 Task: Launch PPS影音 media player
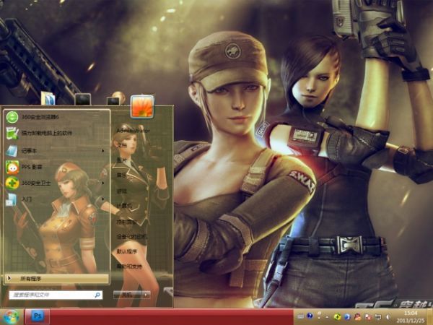pos(56,167)
